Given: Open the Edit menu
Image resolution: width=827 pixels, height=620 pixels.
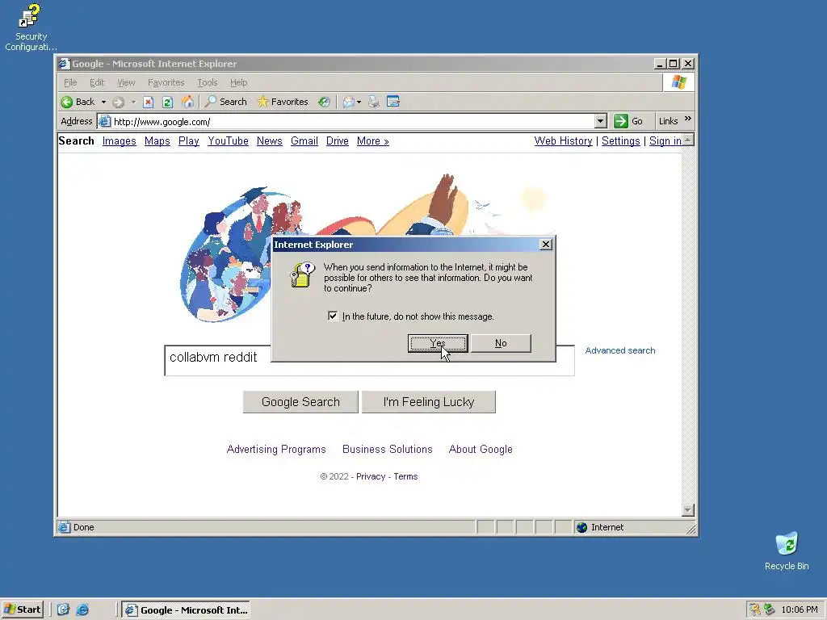Looking at the screenshot, I should [97, 83].
